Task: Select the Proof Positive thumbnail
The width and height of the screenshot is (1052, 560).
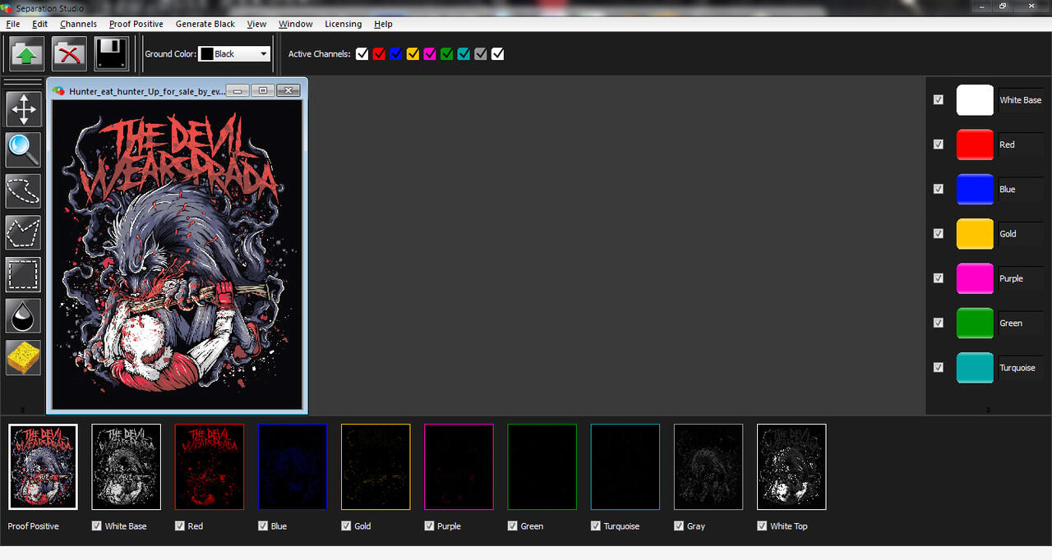Action: pyautogui.click(x=43, y=466)
